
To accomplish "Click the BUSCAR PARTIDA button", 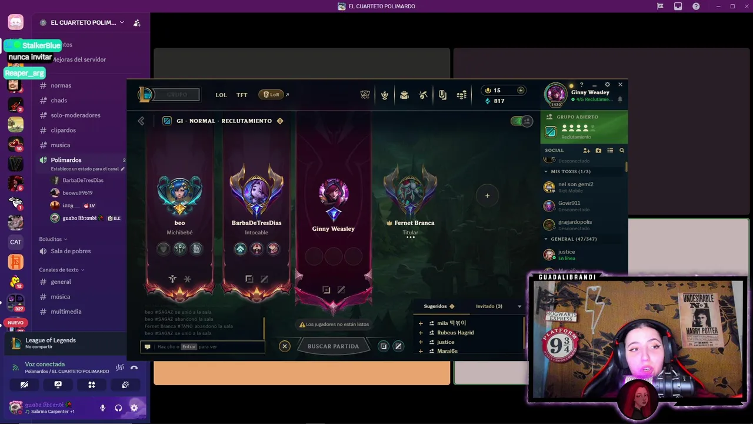I will 333,346.
